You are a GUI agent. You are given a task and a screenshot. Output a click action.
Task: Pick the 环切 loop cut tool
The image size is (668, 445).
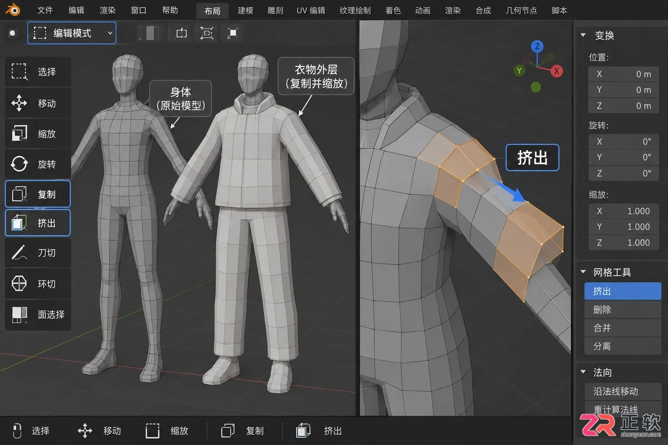click(x=38, y=284)
